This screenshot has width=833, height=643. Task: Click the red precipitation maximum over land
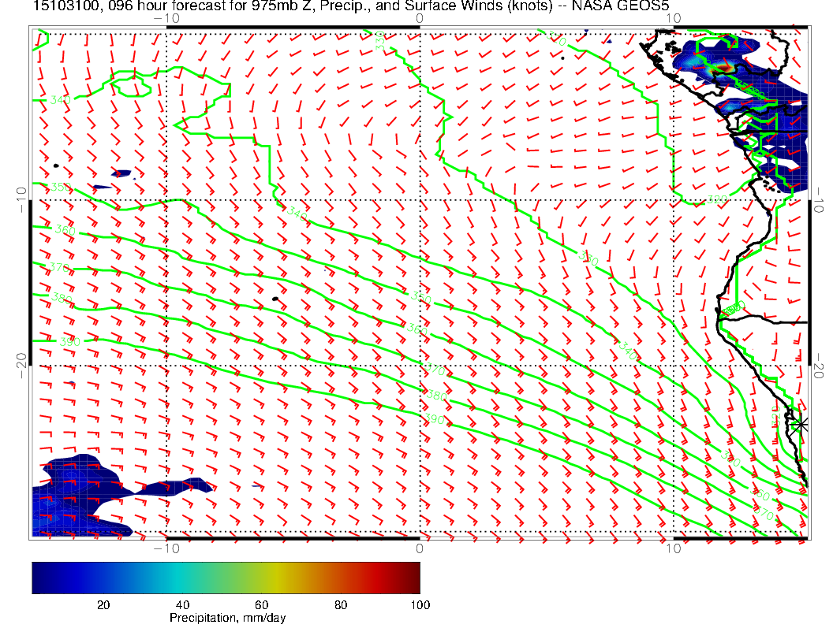pyautogui.click(x=723, y=69)
